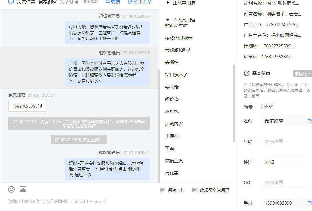
Task: Select the quick phrase 有优惠
Action: click(172, 173)
